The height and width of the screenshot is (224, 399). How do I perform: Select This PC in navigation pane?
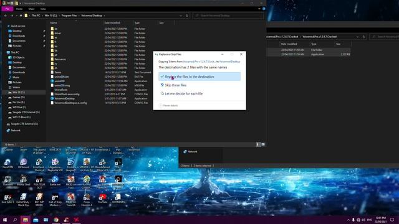tap(15, 52)
